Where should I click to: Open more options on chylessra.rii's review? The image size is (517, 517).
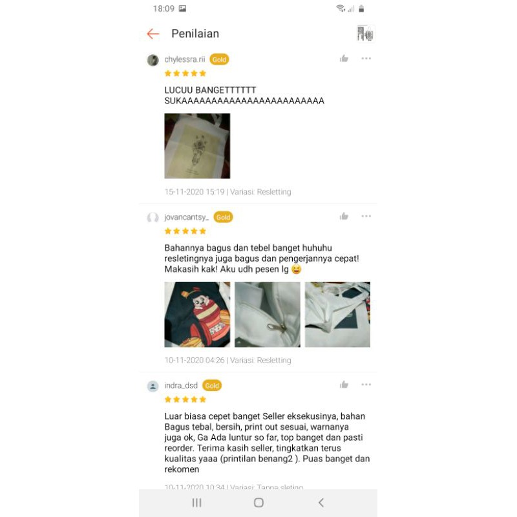coord(366,58)
